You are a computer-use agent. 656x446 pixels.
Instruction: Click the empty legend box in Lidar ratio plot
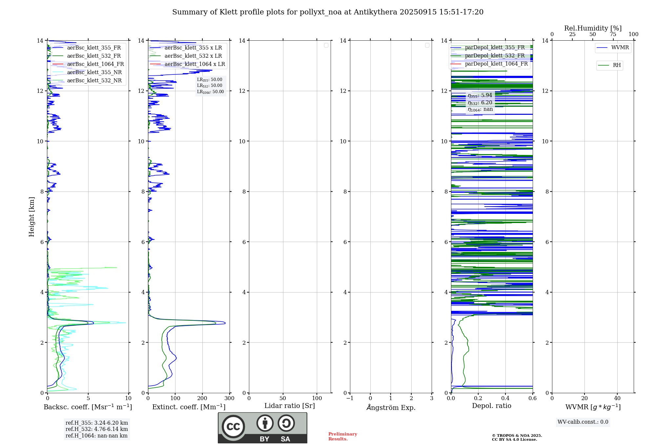(x=326, y=45)
